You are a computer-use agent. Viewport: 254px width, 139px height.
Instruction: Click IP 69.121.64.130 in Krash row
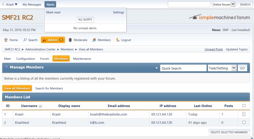tap(162, 114)
